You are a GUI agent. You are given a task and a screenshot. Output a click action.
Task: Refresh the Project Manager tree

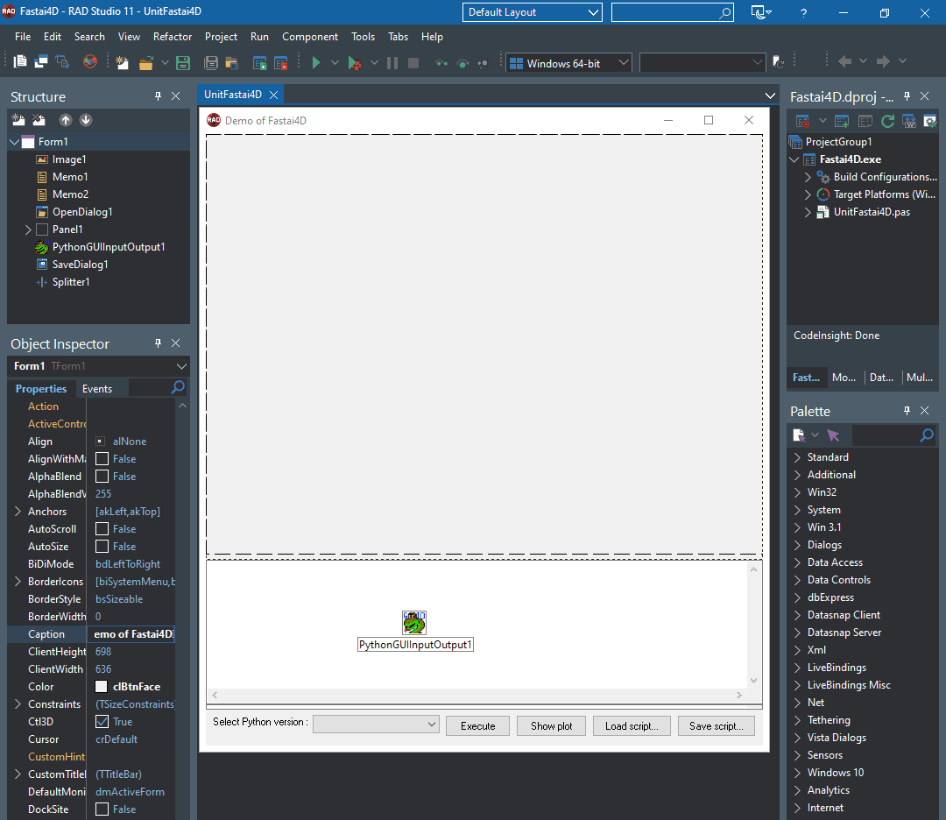(887, 123)
